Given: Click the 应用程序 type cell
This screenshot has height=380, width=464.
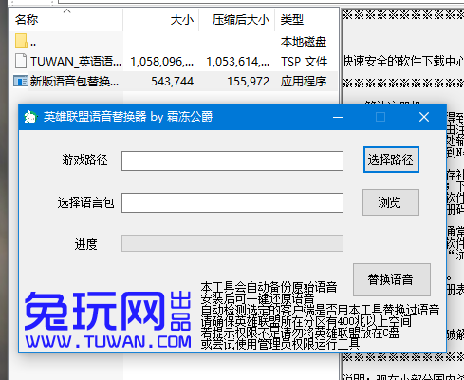Looking at the screenshot, I should coord(304,82).
